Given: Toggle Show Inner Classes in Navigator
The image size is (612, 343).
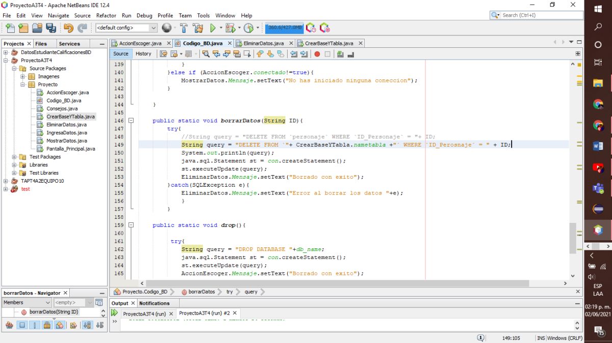Looking at the screenshot, I should 60,325.
